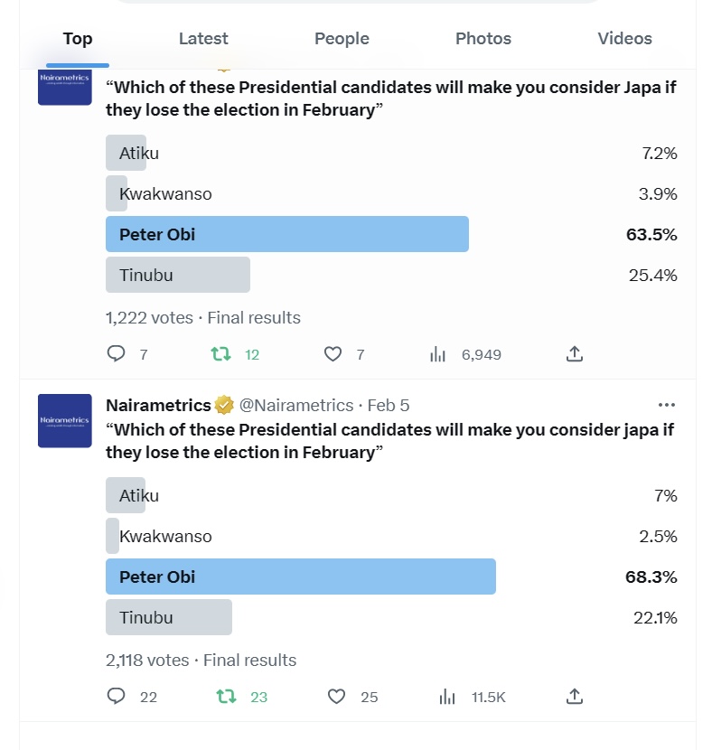Open the Photos tab
The width and height of the screenshot is (712, 750).
pyautogui.click(x=483, y=38)
